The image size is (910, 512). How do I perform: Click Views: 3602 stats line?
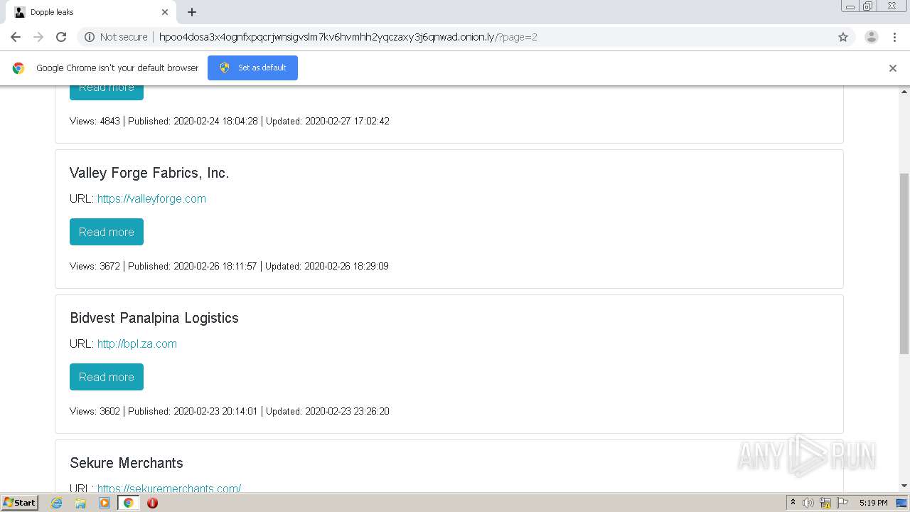point(230,411)
